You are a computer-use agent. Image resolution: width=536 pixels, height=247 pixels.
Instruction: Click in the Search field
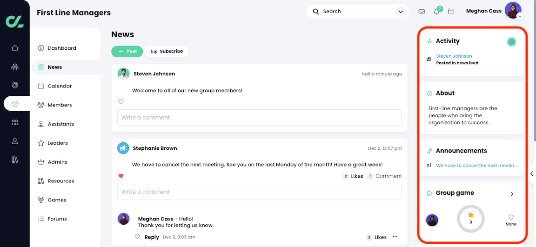(x=357, y=12)
